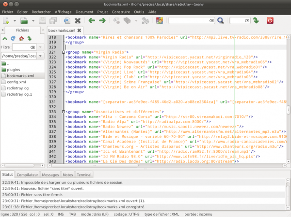Expand the open-file dropdown arrow in toolbar

click(x=32, y=21)
